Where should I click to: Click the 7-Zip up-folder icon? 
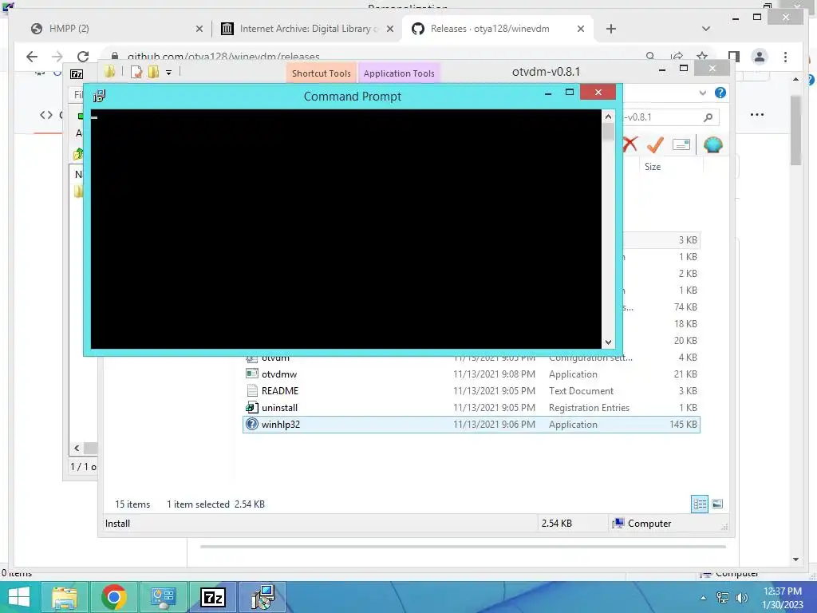[x=77, y=154]
